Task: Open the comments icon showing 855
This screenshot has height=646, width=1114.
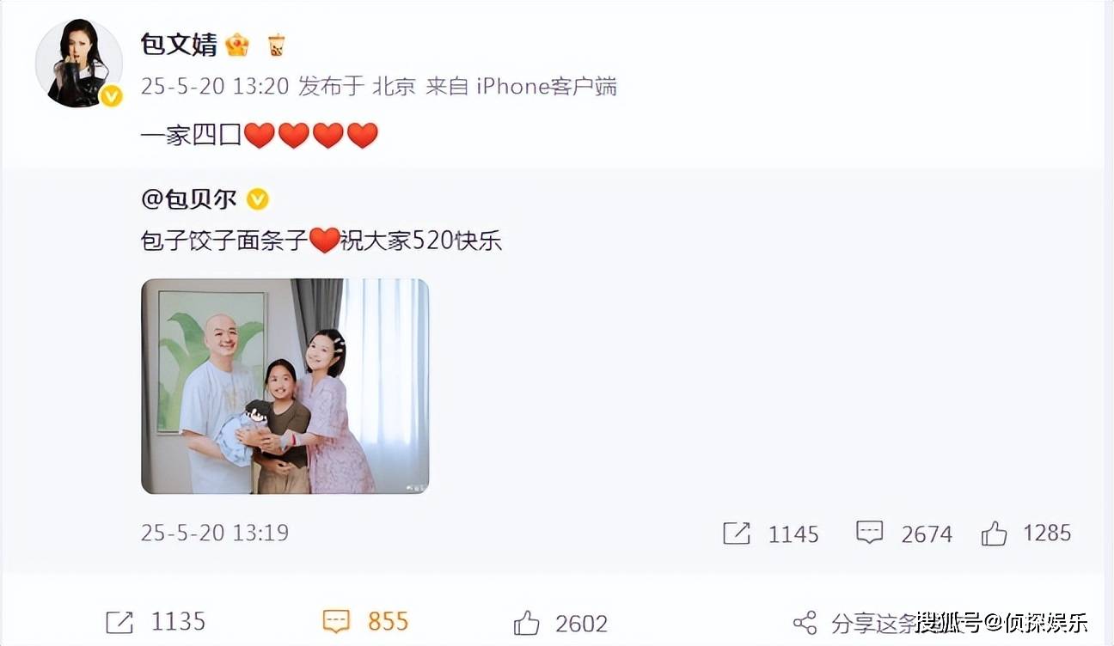Action: coord(336,622)
